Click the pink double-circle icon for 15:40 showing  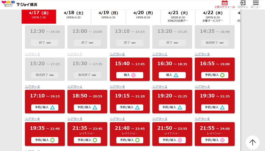coord(133,75)
